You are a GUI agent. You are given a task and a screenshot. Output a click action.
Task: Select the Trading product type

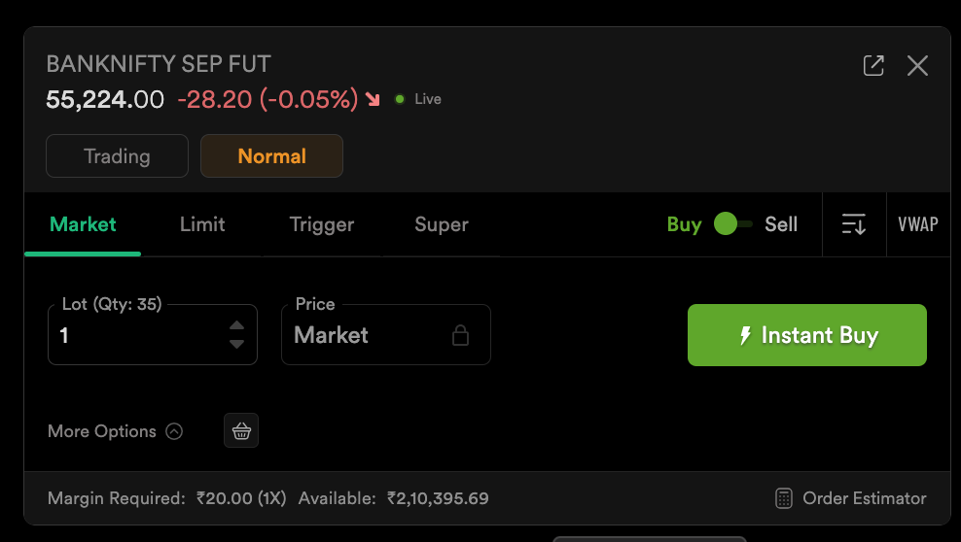tap(117, 156)
